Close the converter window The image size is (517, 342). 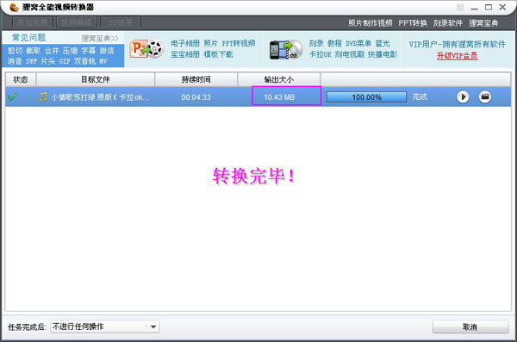tap(502, 7)
